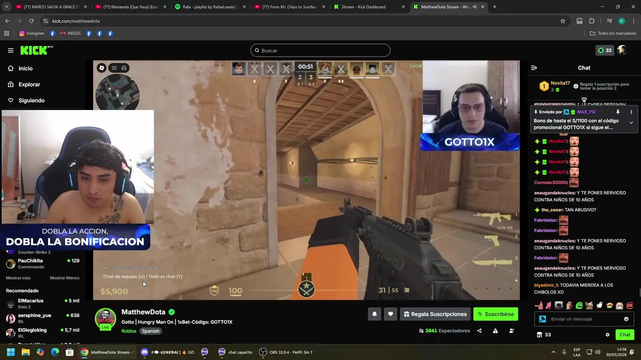Open the user avatar menu

click(622, 50)
